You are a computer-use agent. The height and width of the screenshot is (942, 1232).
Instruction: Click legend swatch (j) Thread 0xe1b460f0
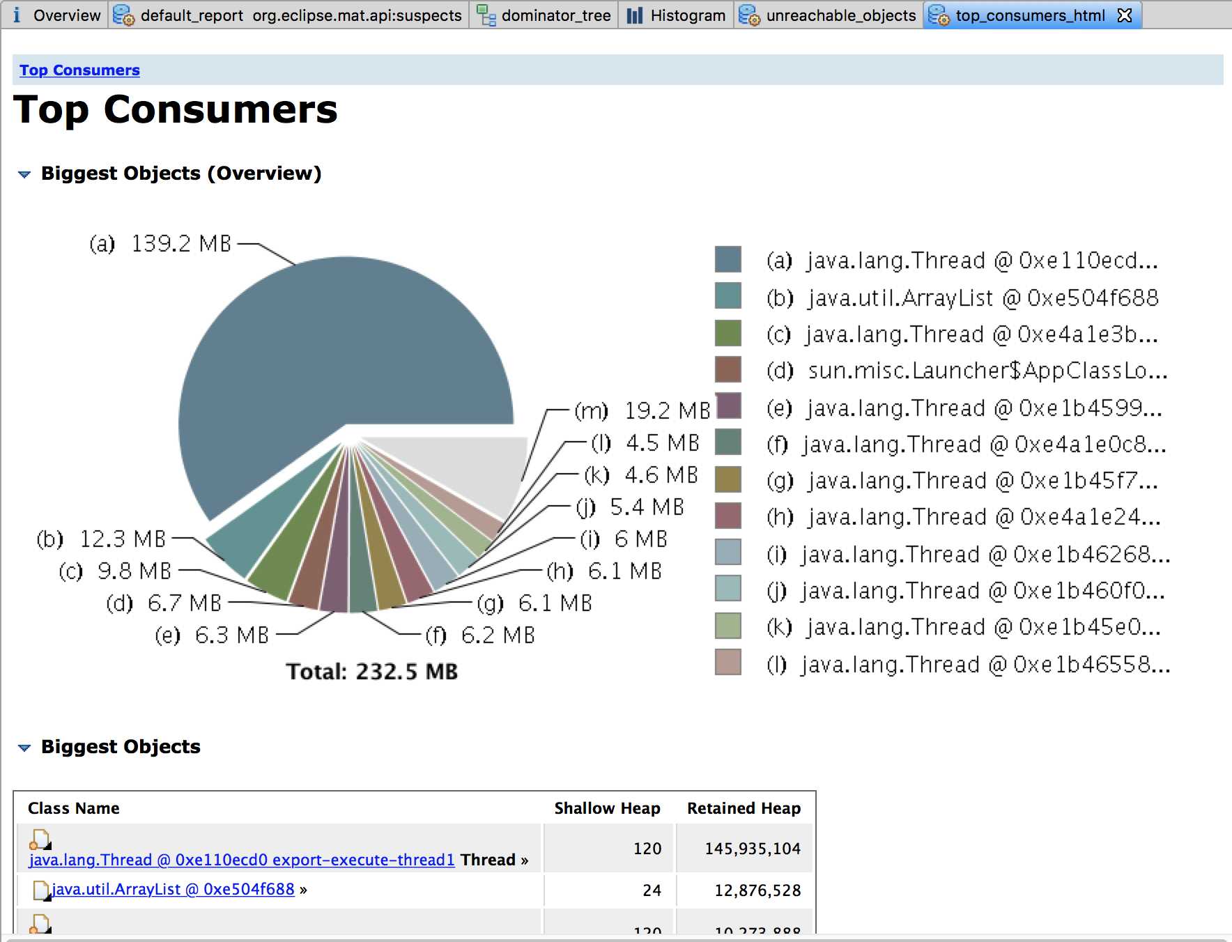click(x=728, y=589)
